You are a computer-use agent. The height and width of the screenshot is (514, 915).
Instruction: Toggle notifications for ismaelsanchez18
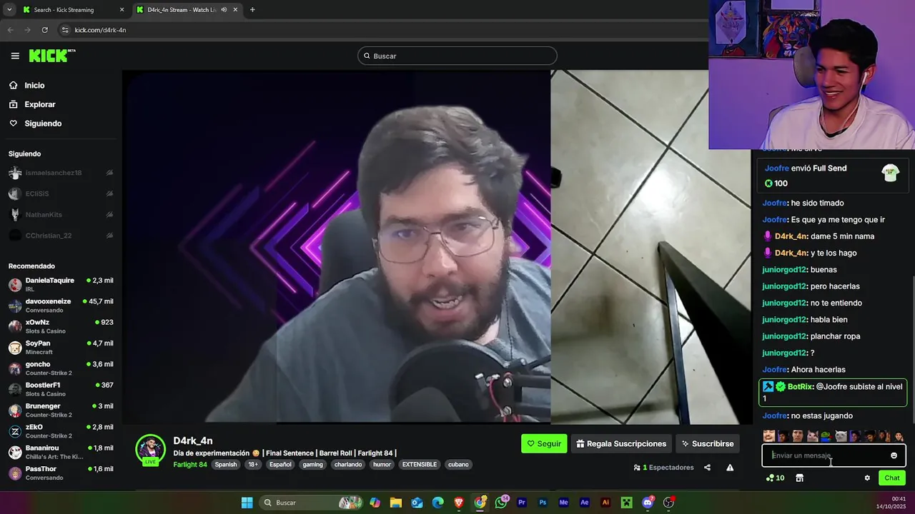109,173
